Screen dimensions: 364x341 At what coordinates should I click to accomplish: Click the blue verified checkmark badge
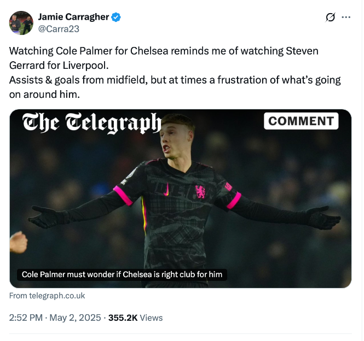(x=116, y=17)
